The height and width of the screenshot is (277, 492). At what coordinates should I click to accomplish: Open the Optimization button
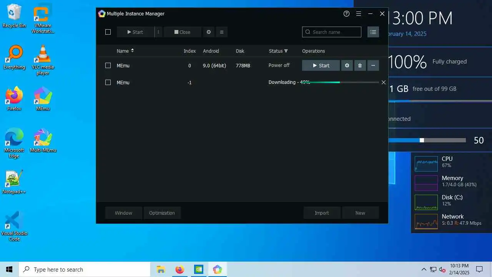pyautogui.click(x=162, y=213)
